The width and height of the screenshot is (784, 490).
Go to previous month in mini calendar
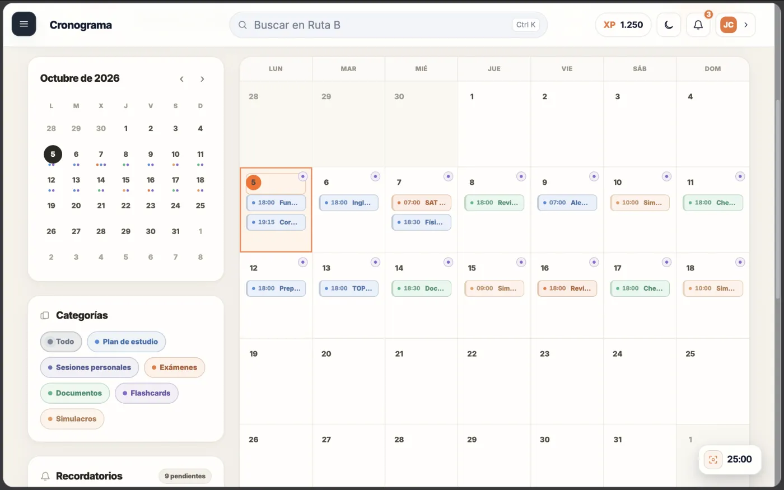point(181,79)
